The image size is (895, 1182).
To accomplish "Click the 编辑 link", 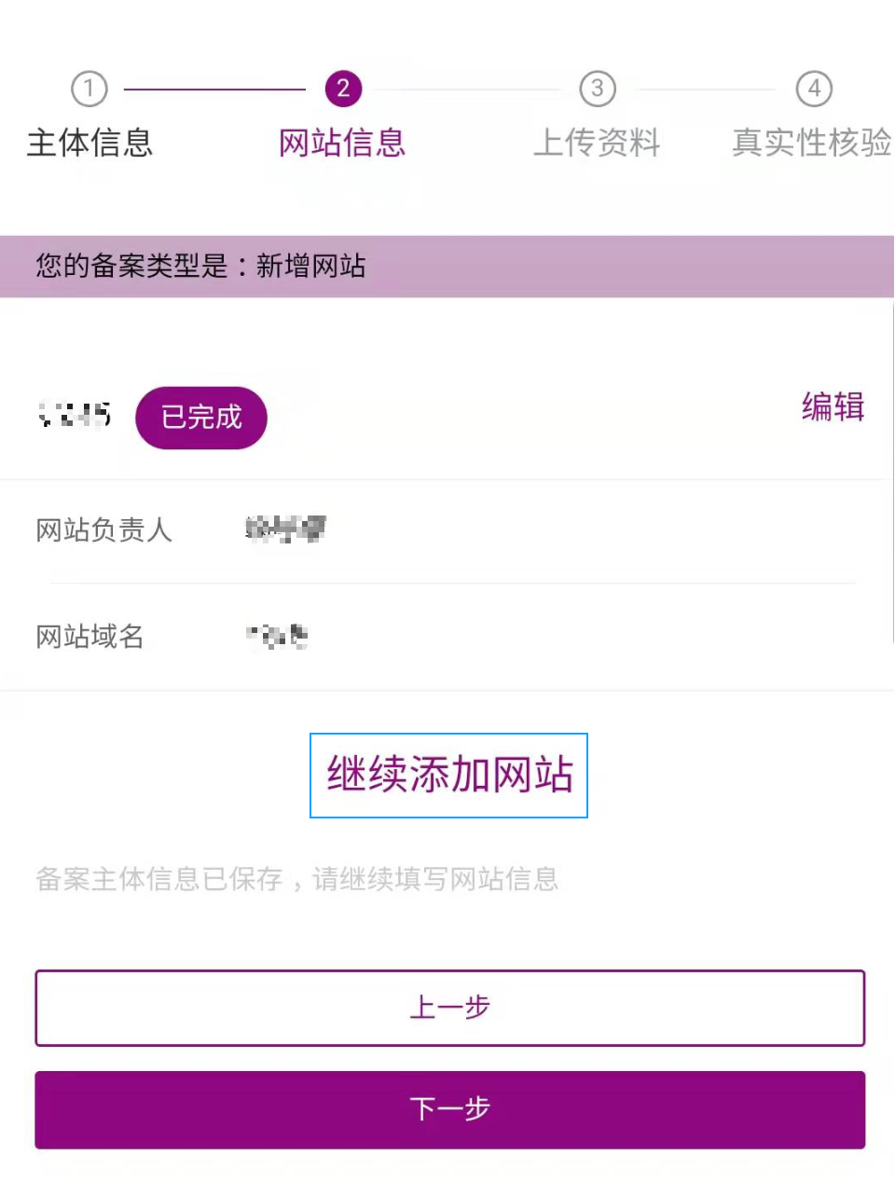I will click(833, 407).
